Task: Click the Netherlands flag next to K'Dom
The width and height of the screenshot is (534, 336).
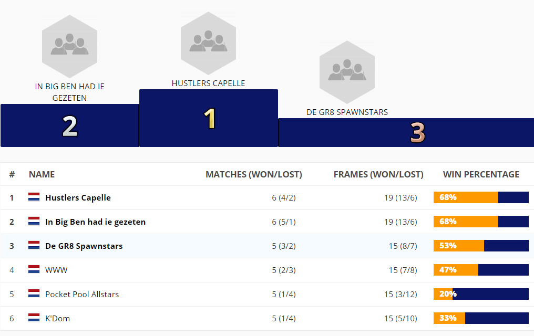Action: [x=34, y=318]
